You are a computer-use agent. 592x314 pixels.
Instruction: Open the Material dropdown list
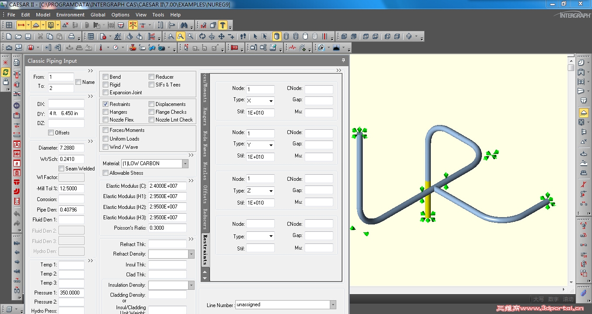pos(185,163)
